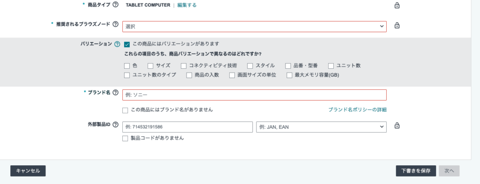
Task: Uncheck この商品にはバリエーションがあります checkbox
Action: 127,44
